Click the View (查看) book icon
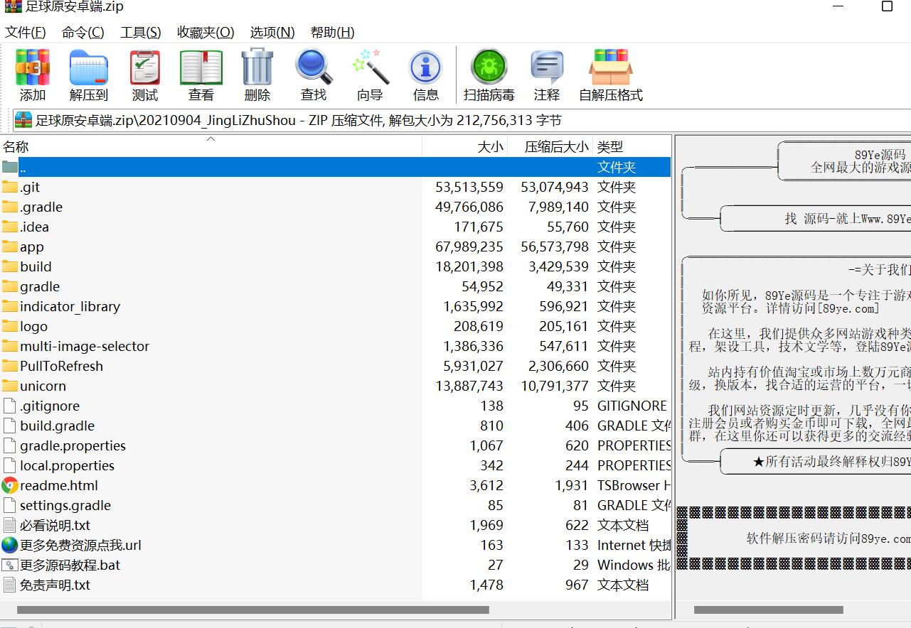Screen dimensions: 911x628 [x=201, y=67]
